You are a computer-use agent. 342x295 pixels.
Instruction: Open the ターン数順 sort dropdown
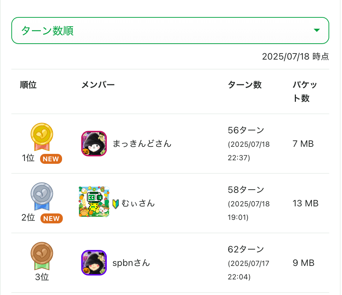170,30
